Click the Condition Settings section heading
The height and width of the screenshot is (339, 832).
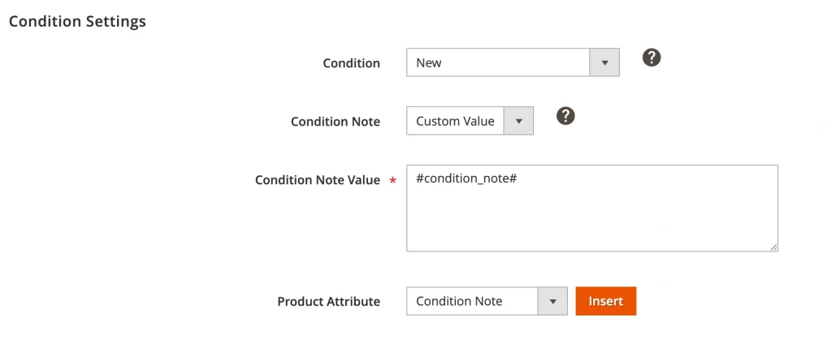click(77, 22)
